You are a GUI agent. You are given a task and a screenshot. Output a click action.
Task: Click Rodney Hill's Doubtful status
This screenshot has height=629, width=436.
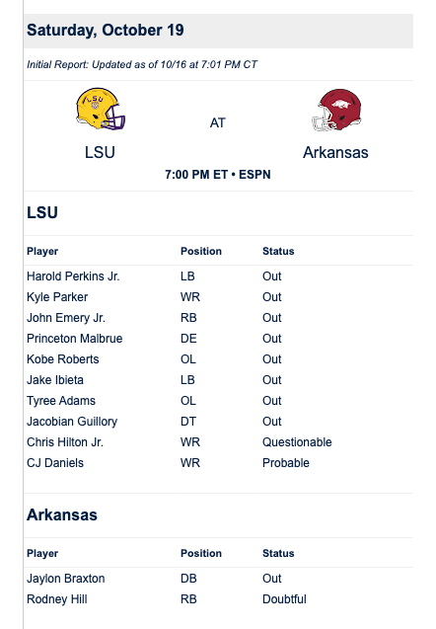[284, 599]
